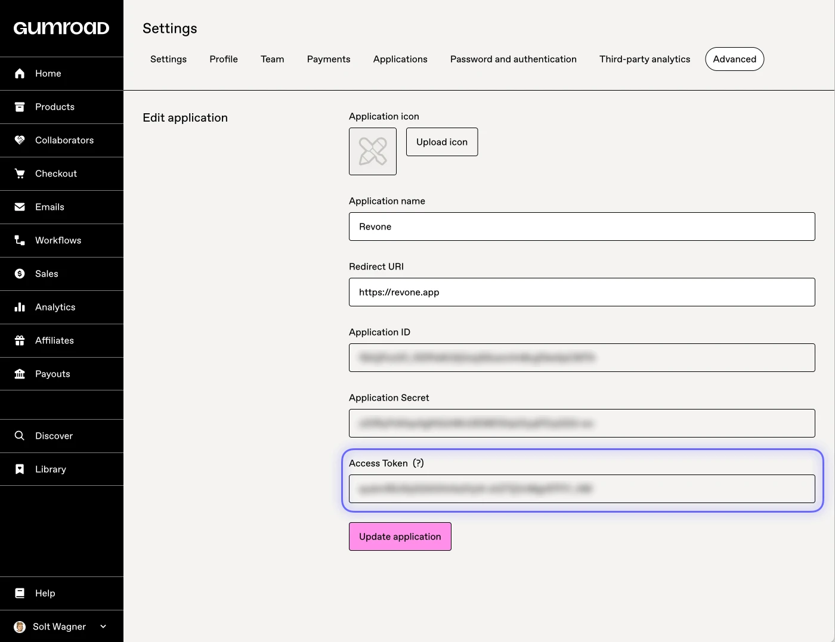Click the Redirect URI label
The image size is (835, 642).
(x=376, y=266)
